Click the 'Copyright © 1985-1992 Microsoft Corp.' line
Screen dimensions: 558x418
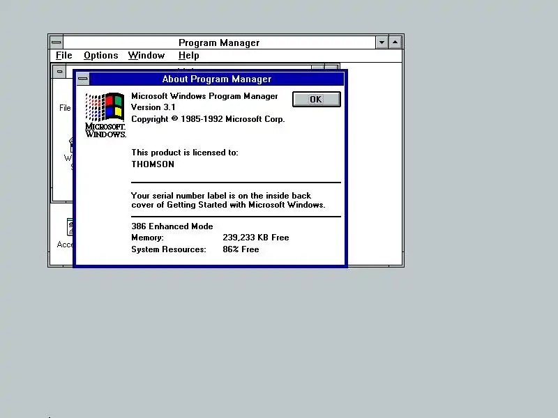(x=208, y=119)
